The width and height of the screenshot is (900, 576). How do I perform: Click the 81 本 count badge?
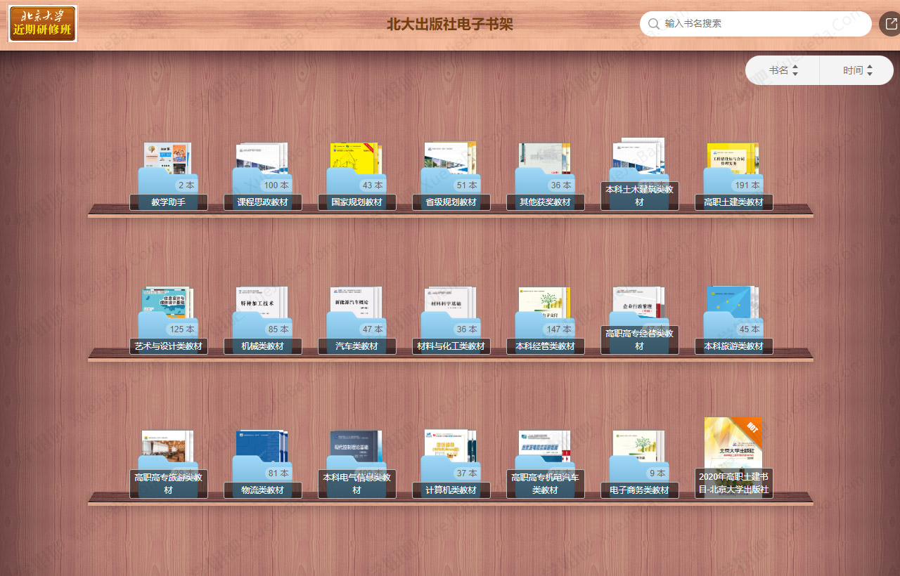click(x=278, y=473)
